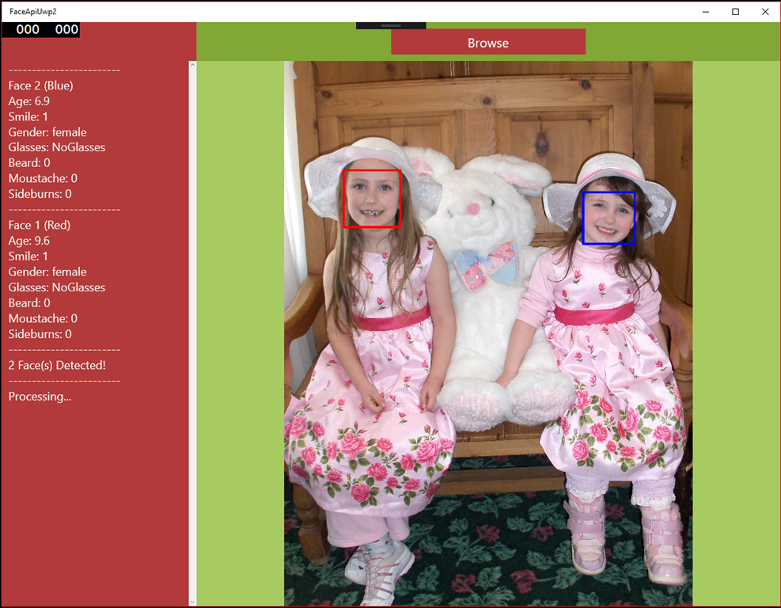Click the "Age: 6.9" text
Viewport: 781px width, 608px height.
coord(29,101)
